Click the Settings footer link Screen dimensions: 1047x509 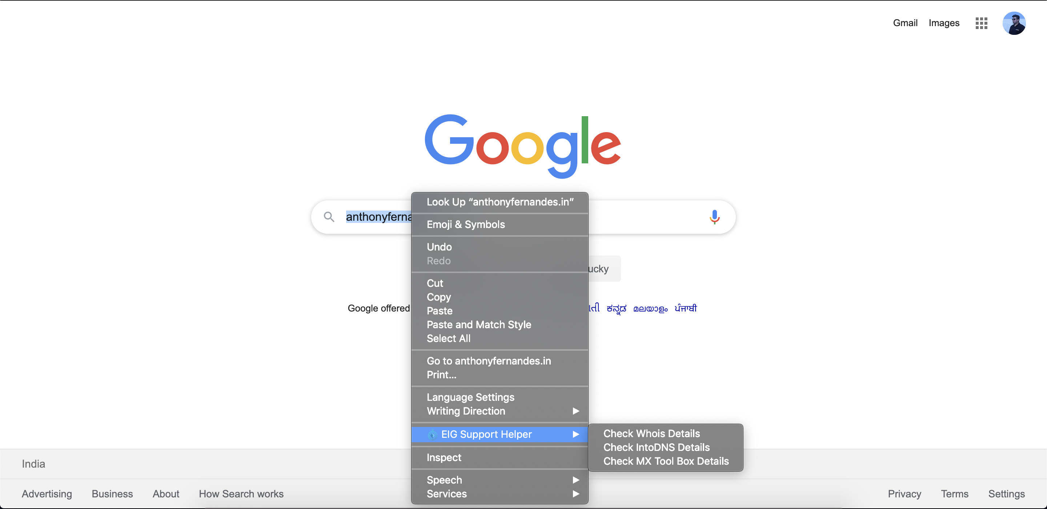click(1006, 494)
